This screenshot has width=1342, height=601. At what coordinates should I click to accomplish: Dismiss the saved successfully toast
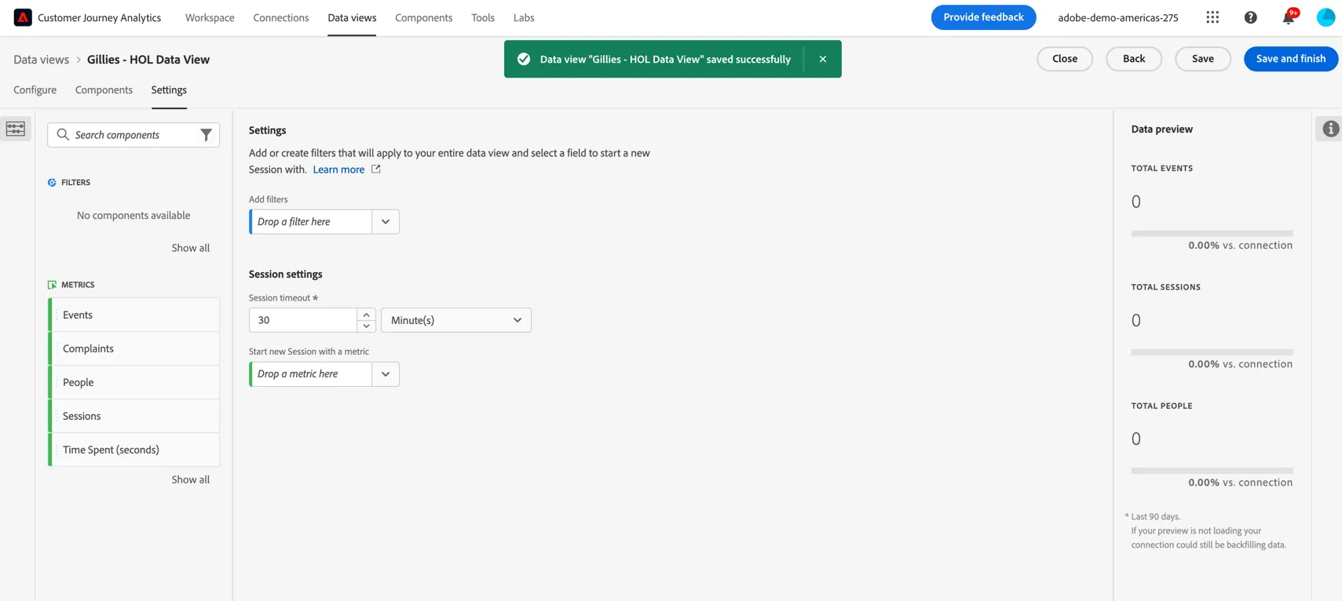click(822, 59)
